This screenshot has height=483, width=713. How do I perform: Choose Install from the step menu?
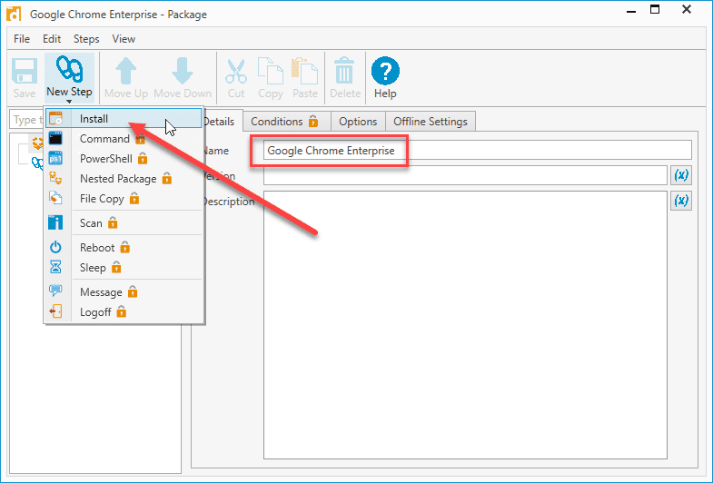[x=124, y=119]
